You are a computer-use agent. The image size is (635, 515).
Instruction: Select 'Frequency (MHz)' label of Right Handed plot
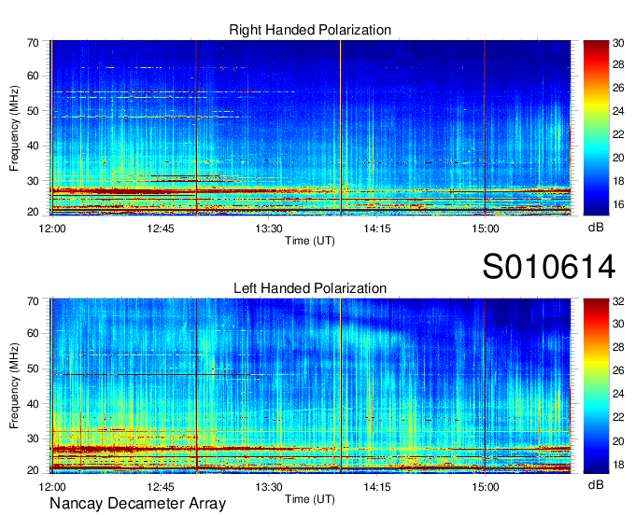[x=14, y=128]
